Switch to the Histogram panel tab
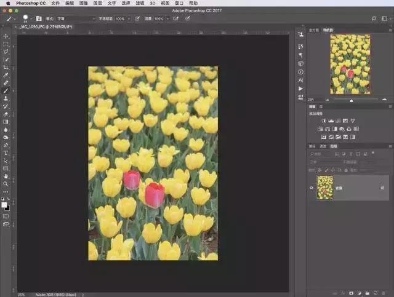 313,30
